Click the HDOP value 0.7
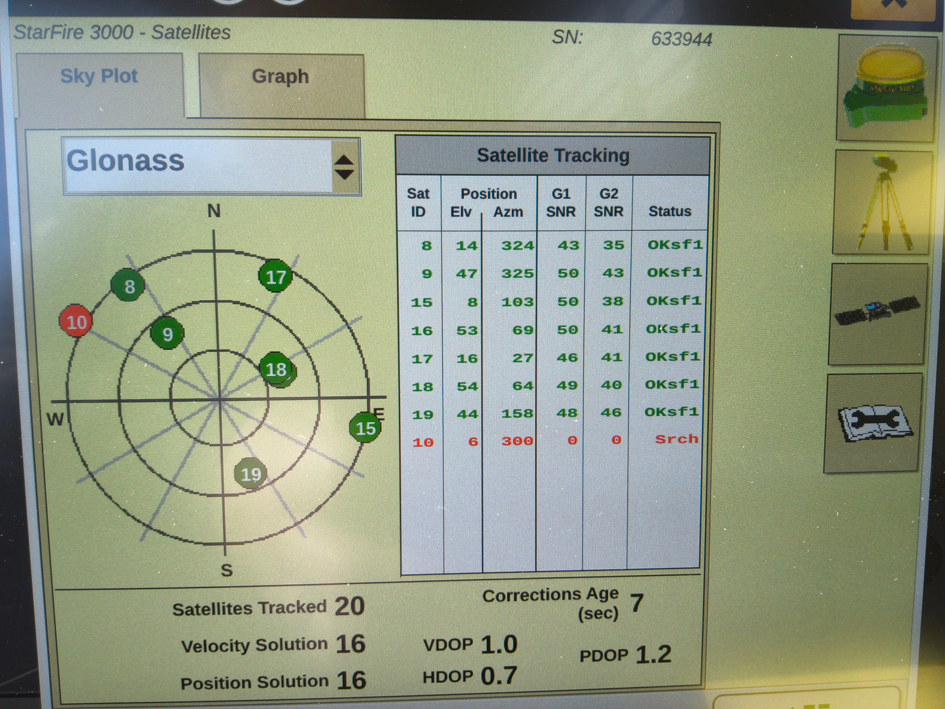Viewport: 945px width, 709px height. pos(499,676)
